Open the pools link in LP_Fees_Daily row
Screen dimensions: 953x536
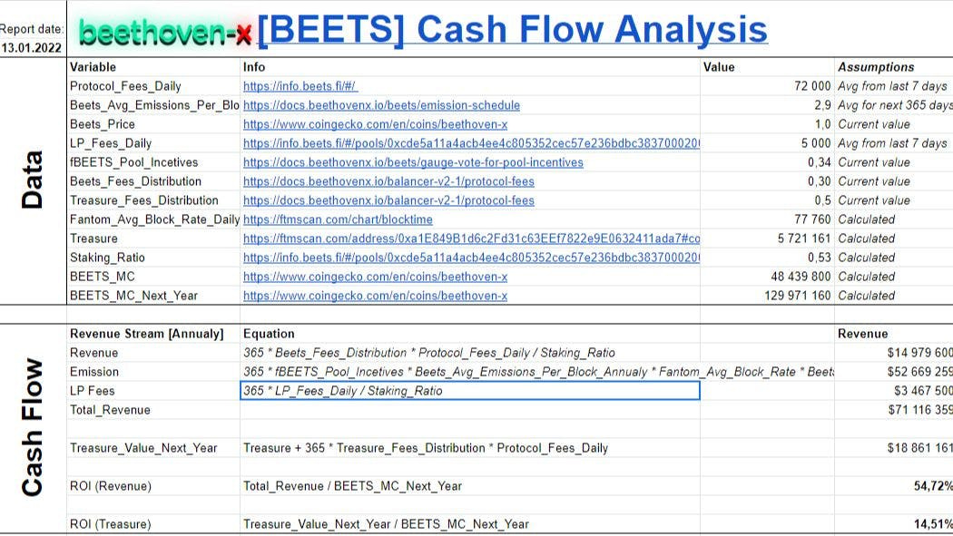471,143
